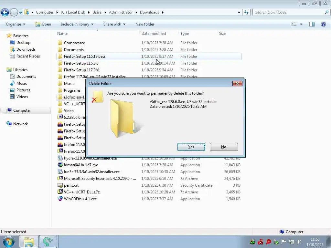Select Computer in the address breadcrumb

coord(45,12)
